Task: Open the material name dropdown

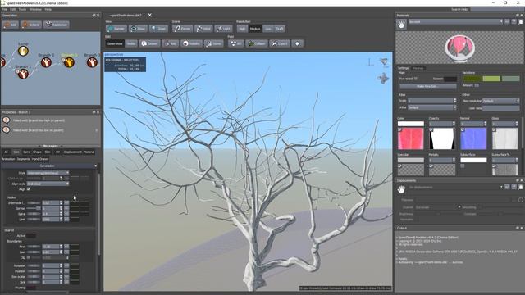Action: (x=456, y=22)
